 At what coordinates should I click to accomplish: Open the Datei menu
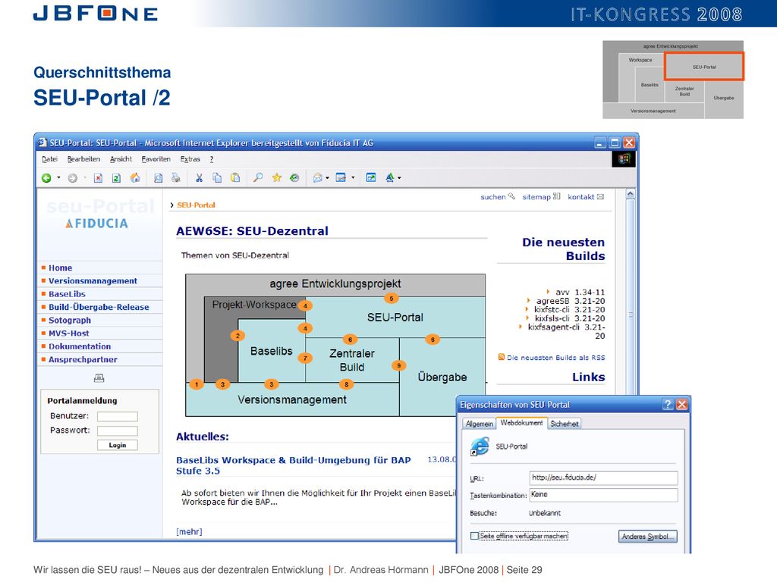click(49, 159)
